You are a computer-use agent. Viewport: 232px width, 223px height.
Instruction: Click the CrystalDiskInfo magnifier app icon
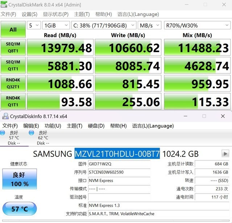5,116
